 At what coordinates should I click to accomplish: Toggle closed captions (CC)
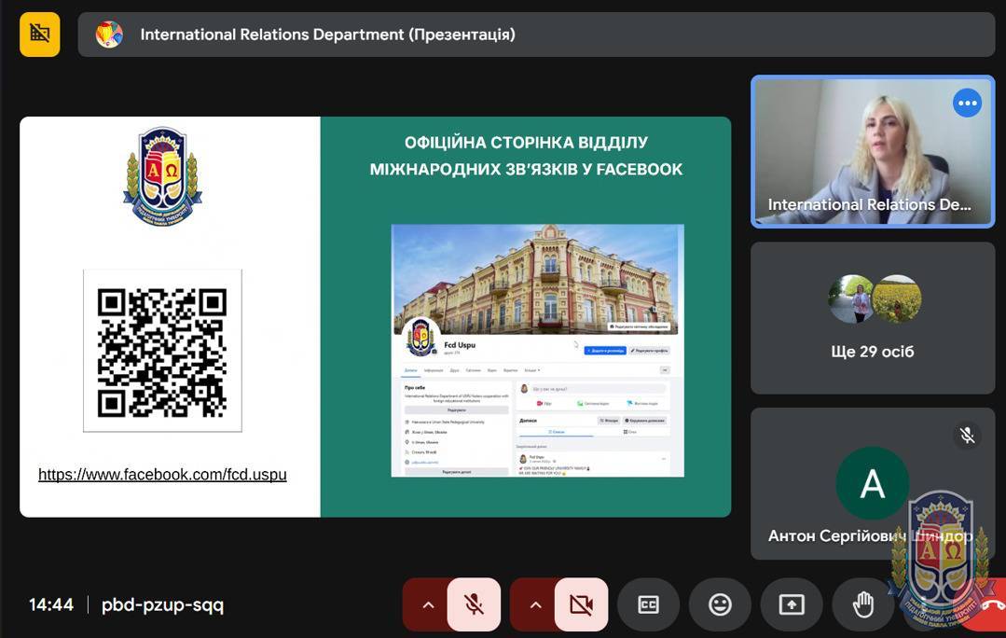648,604
